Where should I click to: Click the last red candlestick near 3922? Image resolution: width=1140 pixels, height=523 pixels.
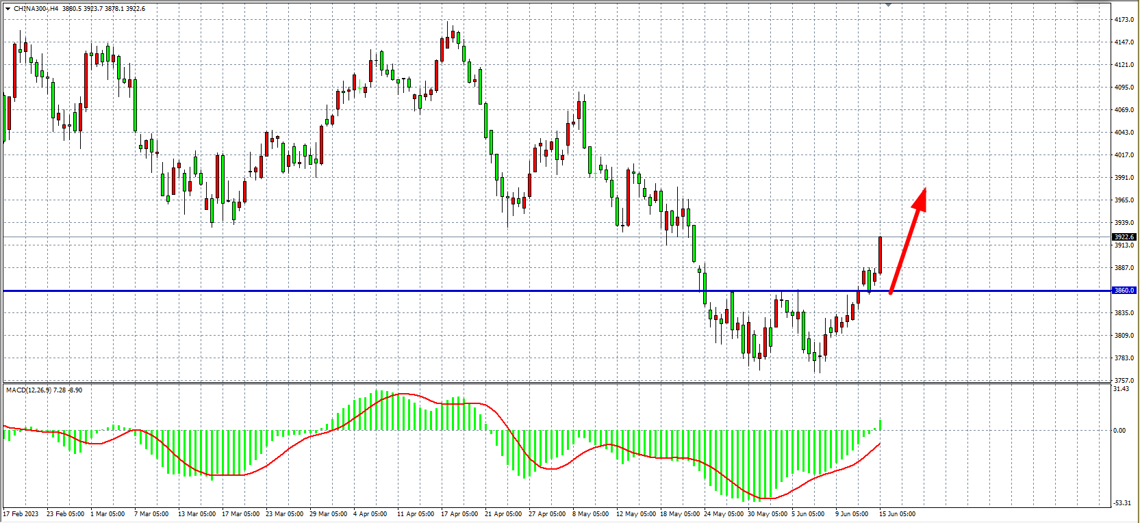tap(880, 255)
